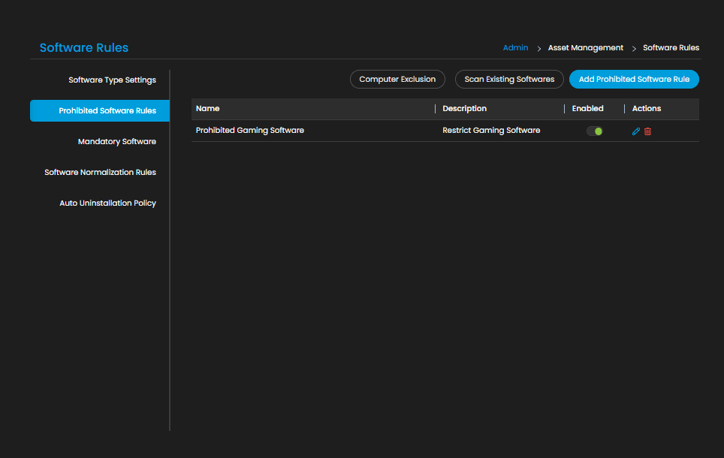This screenshot has height=458, width=724.
Task: Disable the Prohibited Gaming Software toggle
Action: (594, 131)
